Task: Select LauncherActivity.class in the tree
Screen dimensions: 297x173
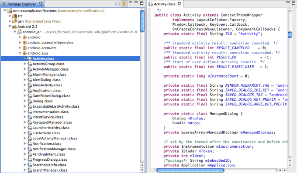Action: tap(51, 128)
